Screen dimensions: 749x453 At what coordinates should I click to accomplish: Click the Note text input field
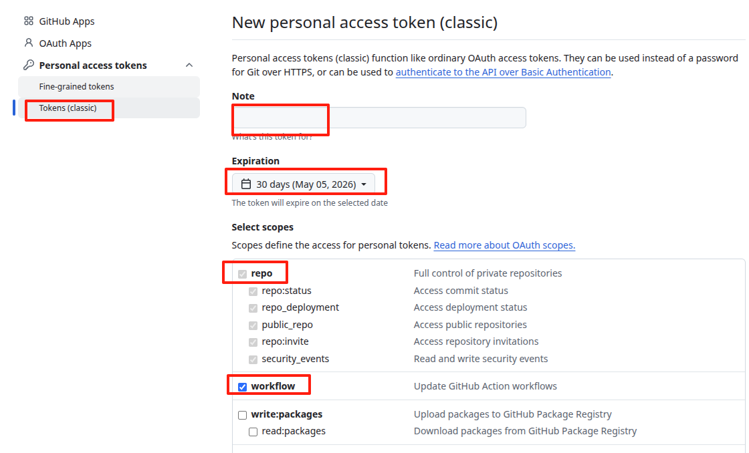(379, 118)
